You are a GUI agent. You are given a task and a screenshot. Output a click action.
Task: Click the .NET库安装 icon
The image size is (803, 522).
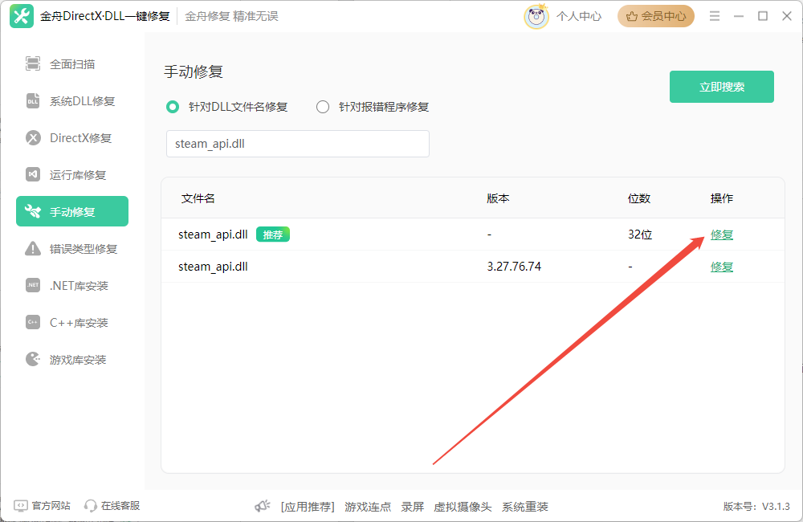[33, 285]
